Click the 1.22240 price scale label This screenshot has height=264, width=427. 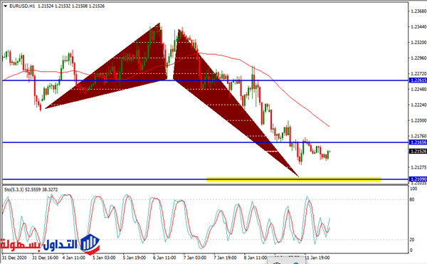click(x=418, y=105)
